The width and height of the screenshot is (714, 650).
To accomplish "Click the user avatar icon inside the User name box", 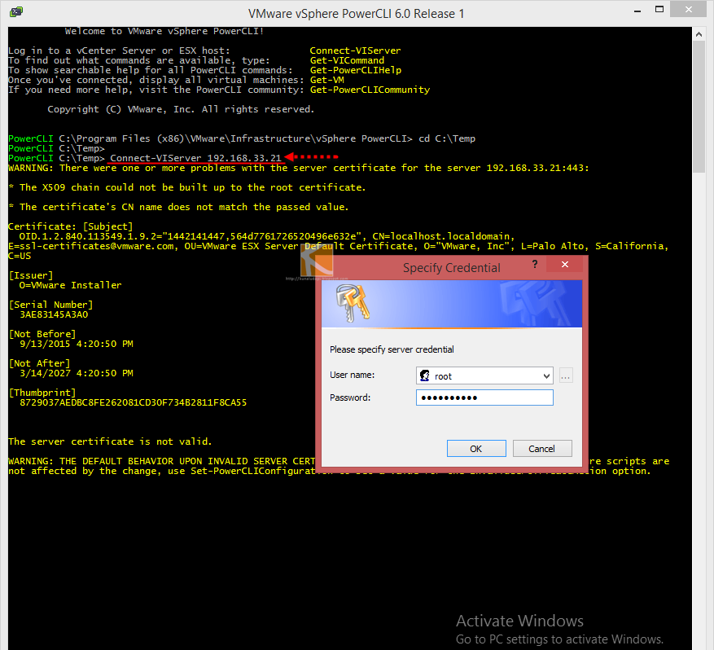I will 424,375.
